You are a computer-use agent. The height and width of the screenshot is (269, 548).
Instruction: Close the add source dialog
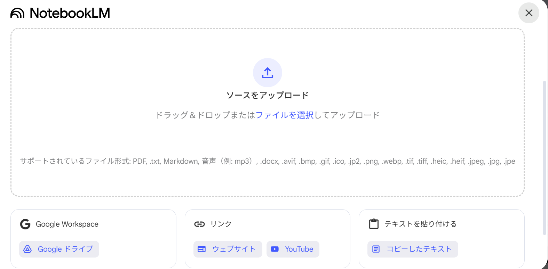tap(529, 13)
